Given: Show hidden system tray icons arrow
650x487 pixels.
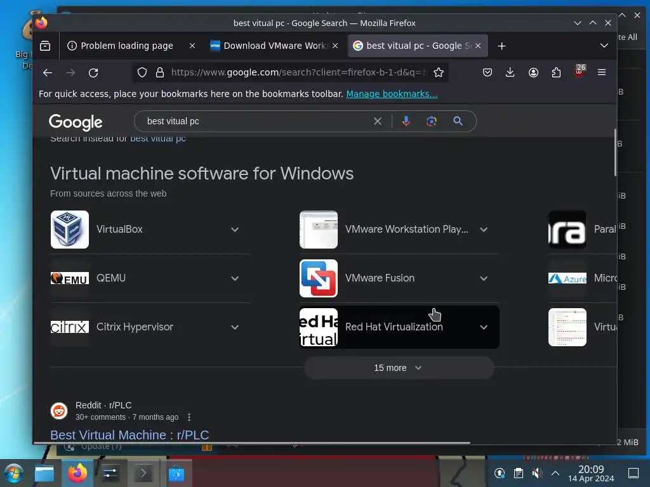Looking at the screenshot, I should click(555, 473).
